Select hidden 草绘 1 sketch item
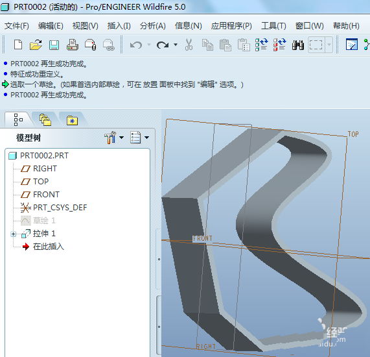370x357 pixels. click(44, 221)
